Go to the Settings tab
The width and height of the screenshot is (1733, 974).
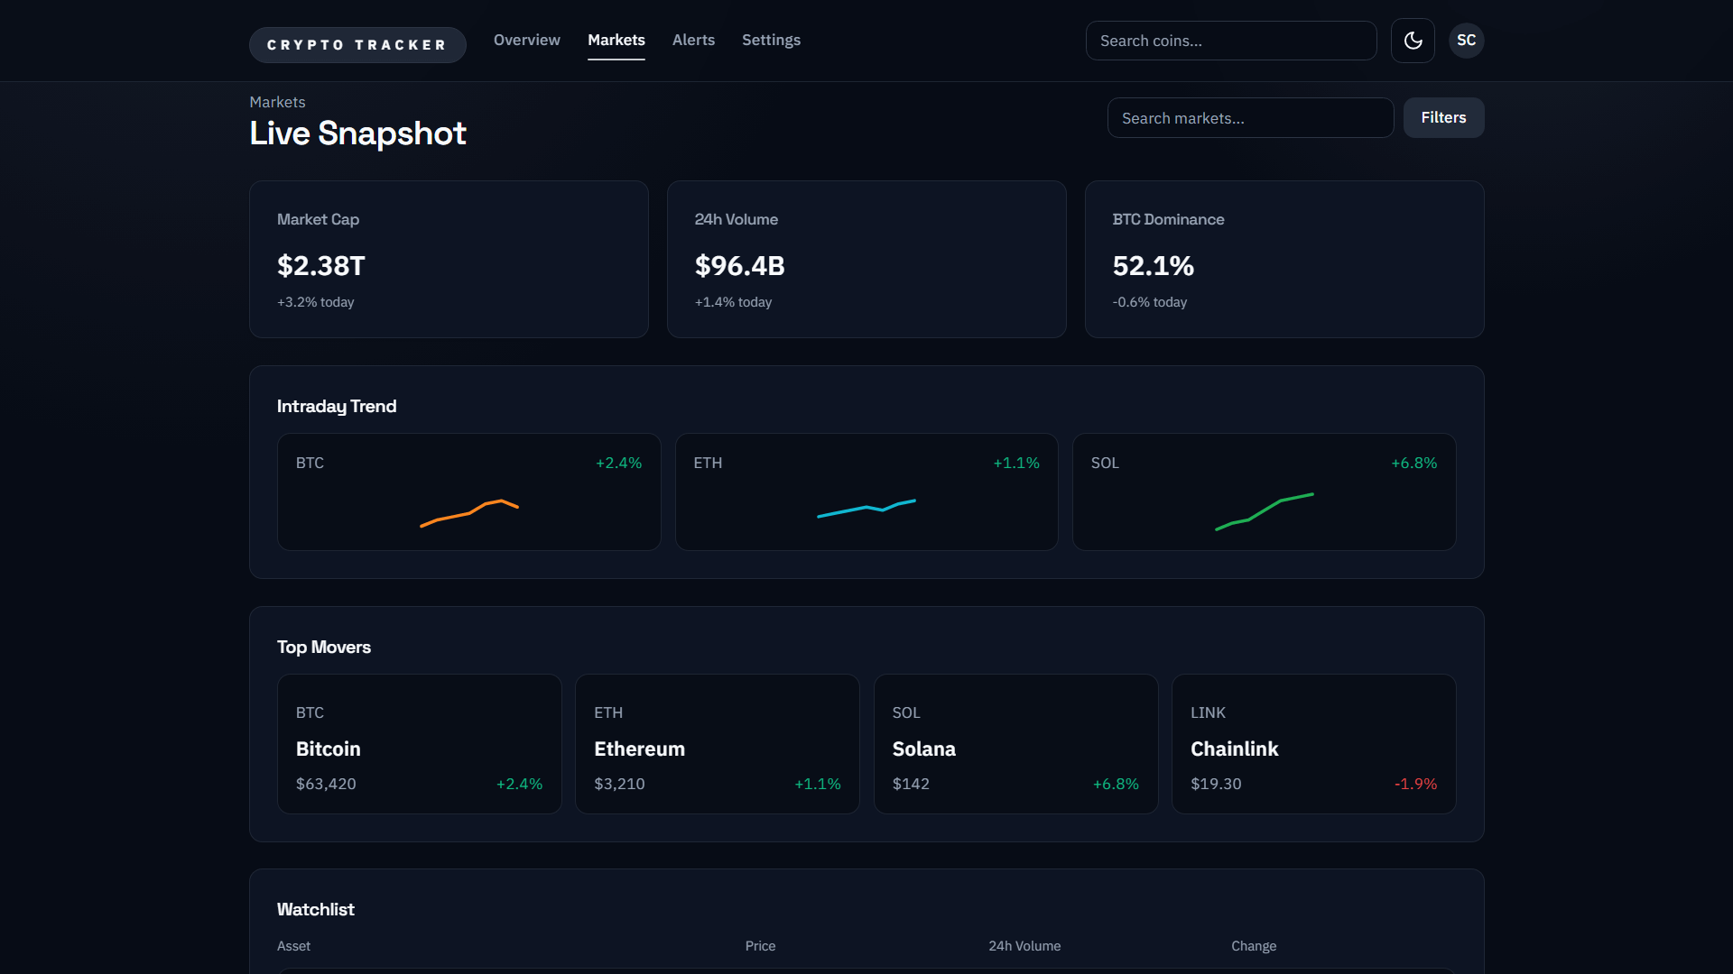point(771,41)
